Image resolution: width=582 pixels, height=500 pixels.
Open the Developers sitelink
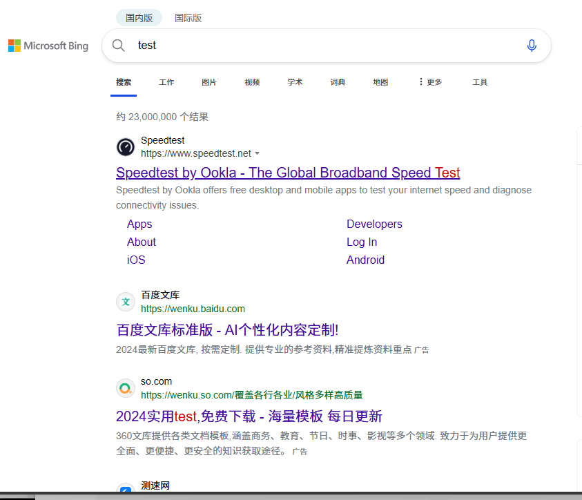click(x=374, y=224)
